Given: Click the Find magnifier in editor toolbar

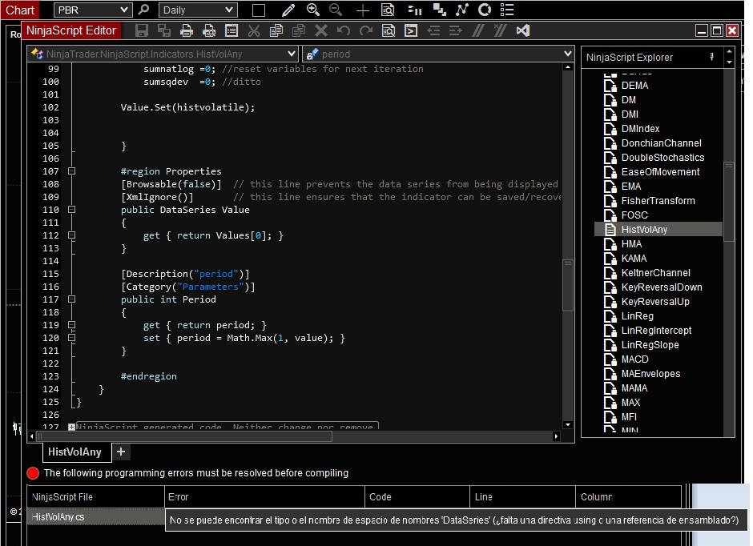Looking at the screenshot, I should [389, 31].
